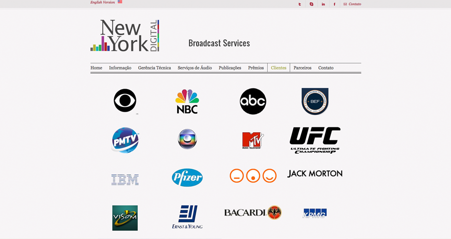Open the Publicações menu item
Viewport: 451px width, 239px height.
[x=230, y=68]
